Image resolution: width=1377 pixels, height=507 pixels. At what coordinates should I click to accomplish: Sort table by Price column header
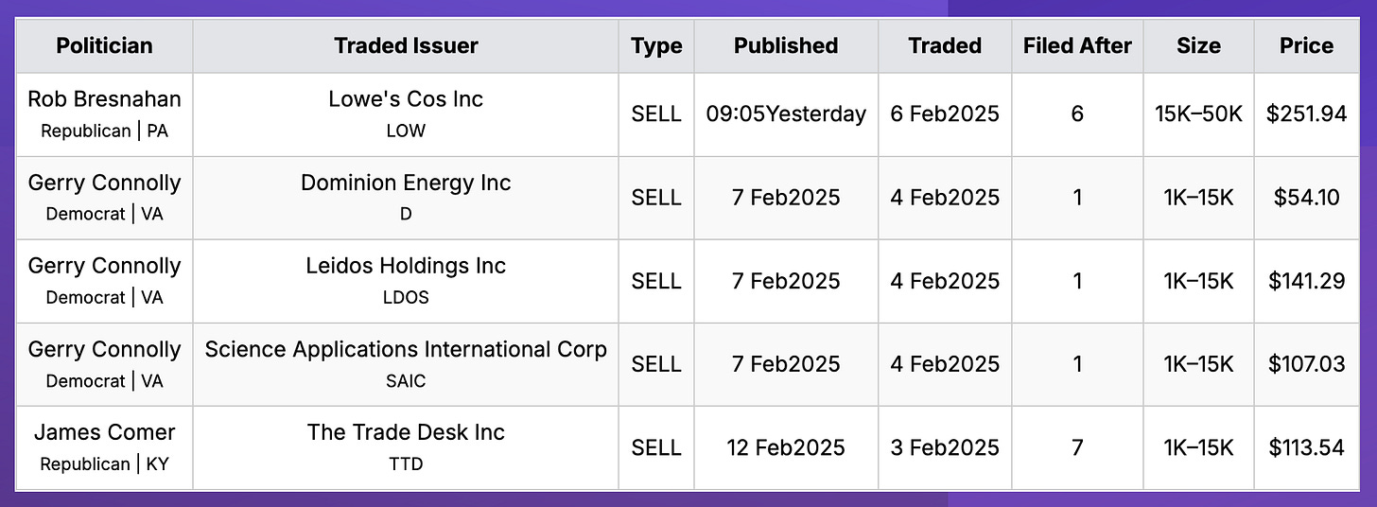(1306, 45)
